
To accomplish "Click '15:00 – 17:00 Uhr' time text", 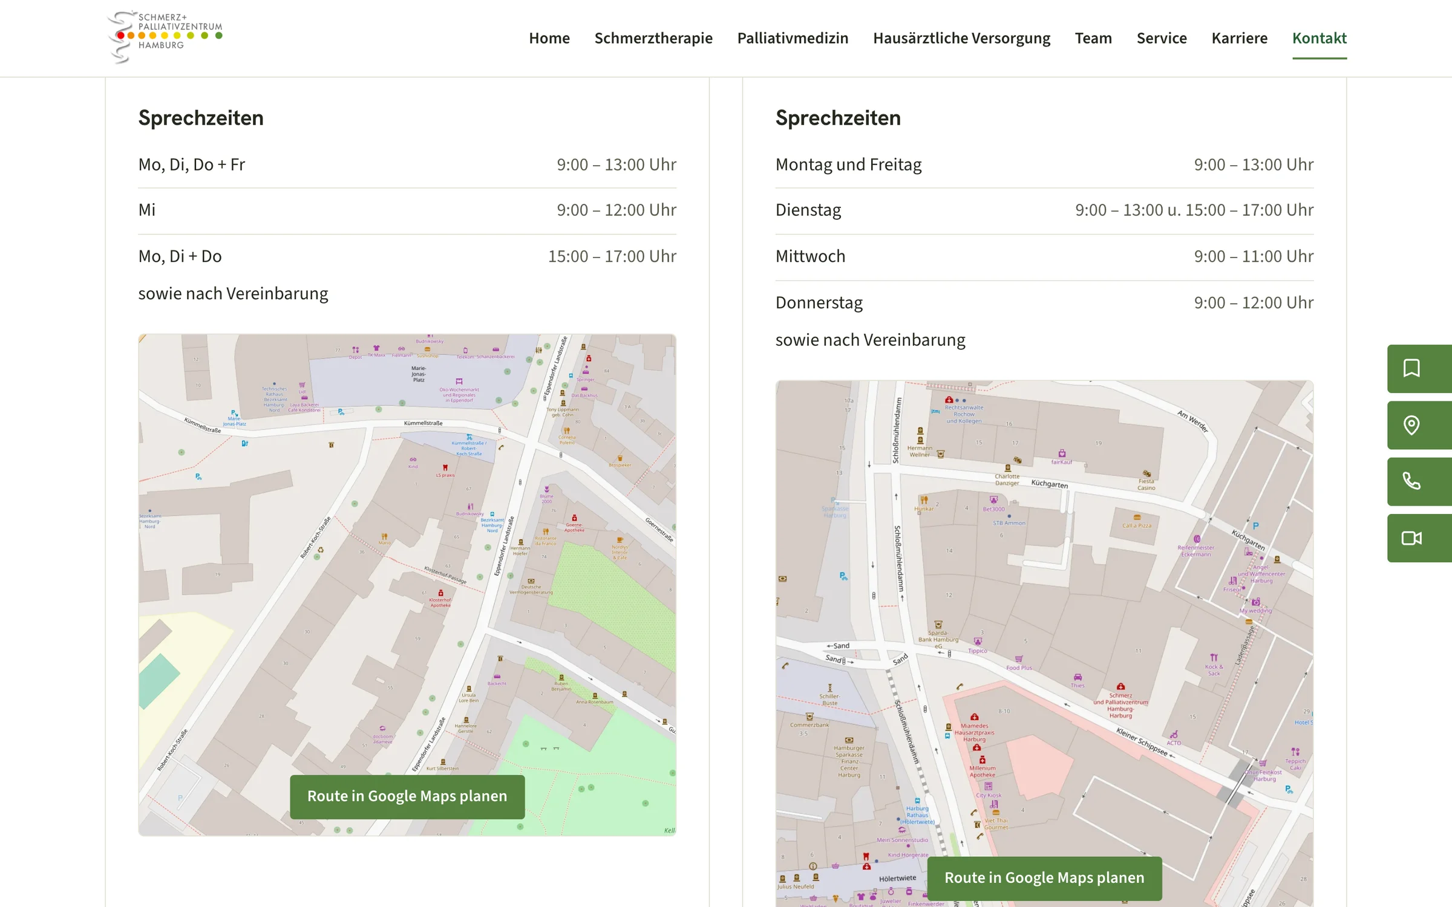I will coord(612,256).
